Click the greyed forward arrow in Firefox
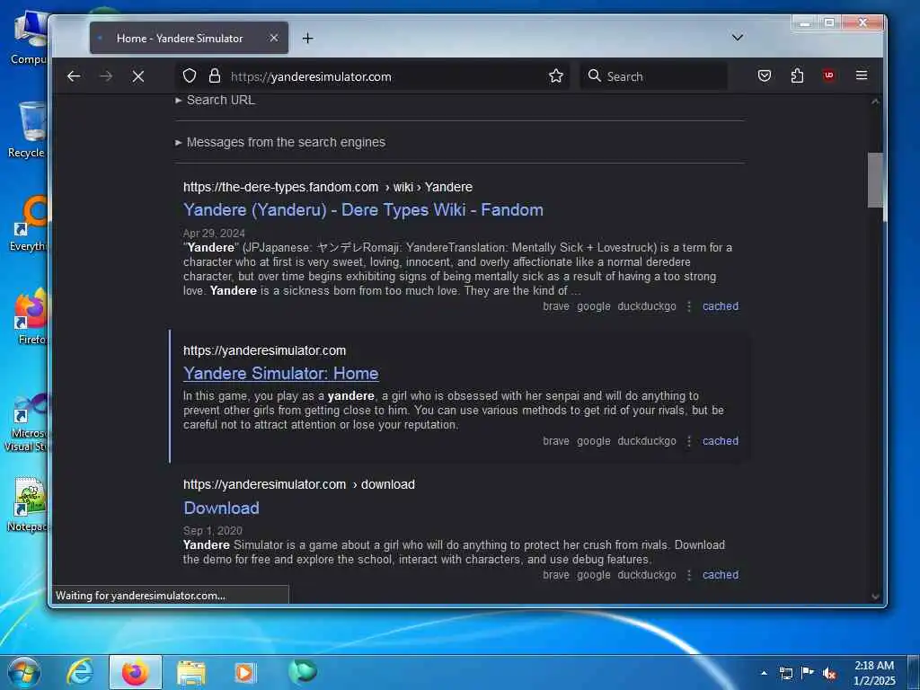The image size is (920, 690). click(106, 76)
